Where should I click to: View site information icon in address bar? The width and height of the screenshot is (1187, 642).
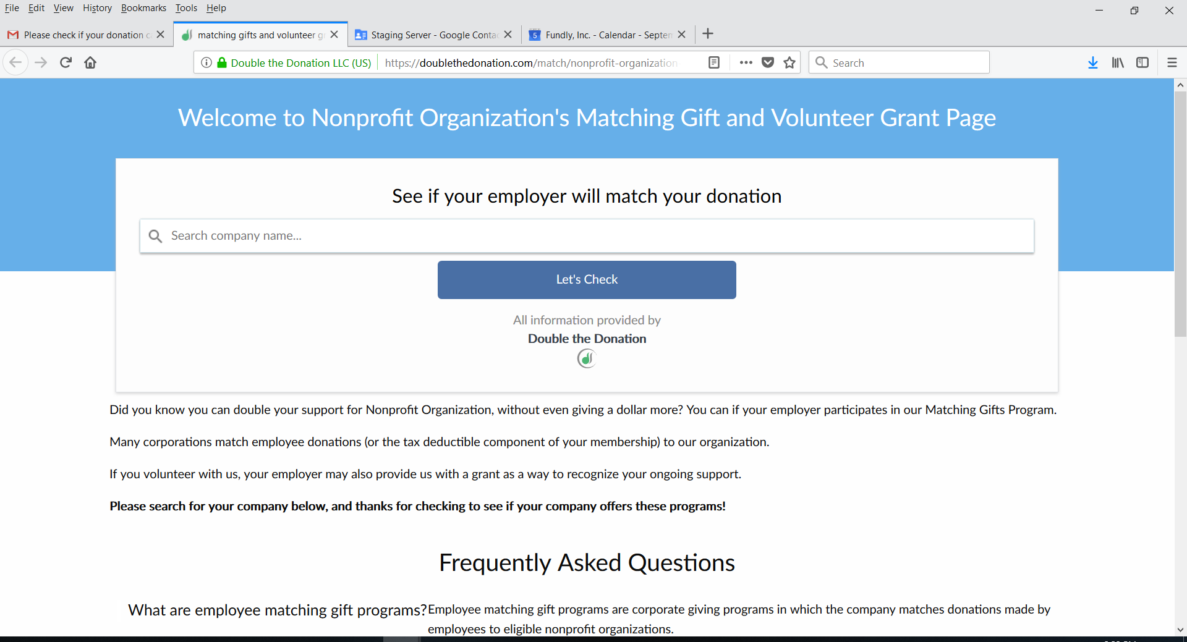point(206,62)
